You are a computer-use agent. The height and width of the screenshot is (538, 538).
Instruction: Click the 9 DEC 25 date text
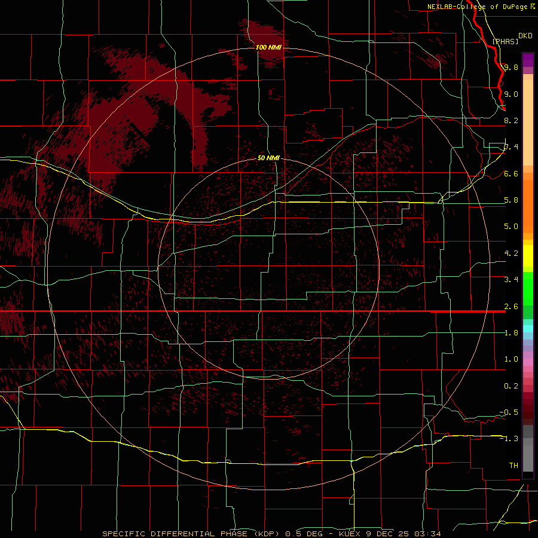pos(389,534)
